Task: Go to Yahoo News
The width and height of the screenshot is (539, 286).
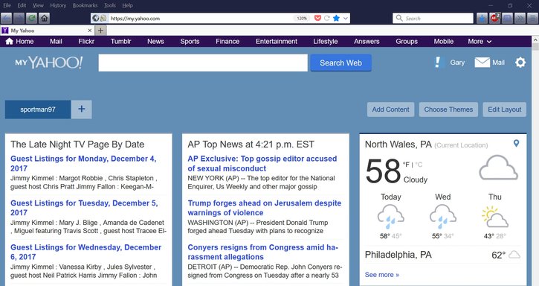Action: 155,42
